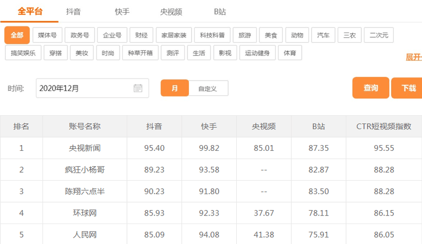Click the 85.01 央视频 score cell

tap(264, 148)
